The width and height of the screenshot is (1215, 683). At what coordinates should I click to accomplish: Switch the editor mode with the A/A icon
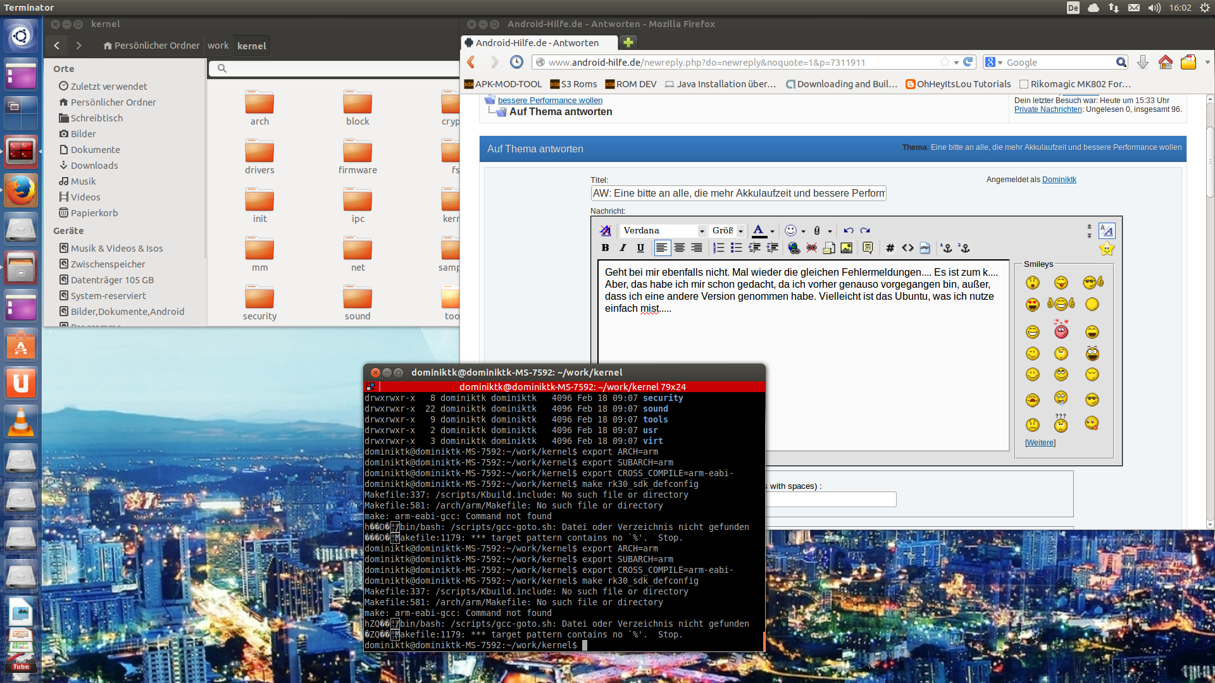click(1107, 231)
